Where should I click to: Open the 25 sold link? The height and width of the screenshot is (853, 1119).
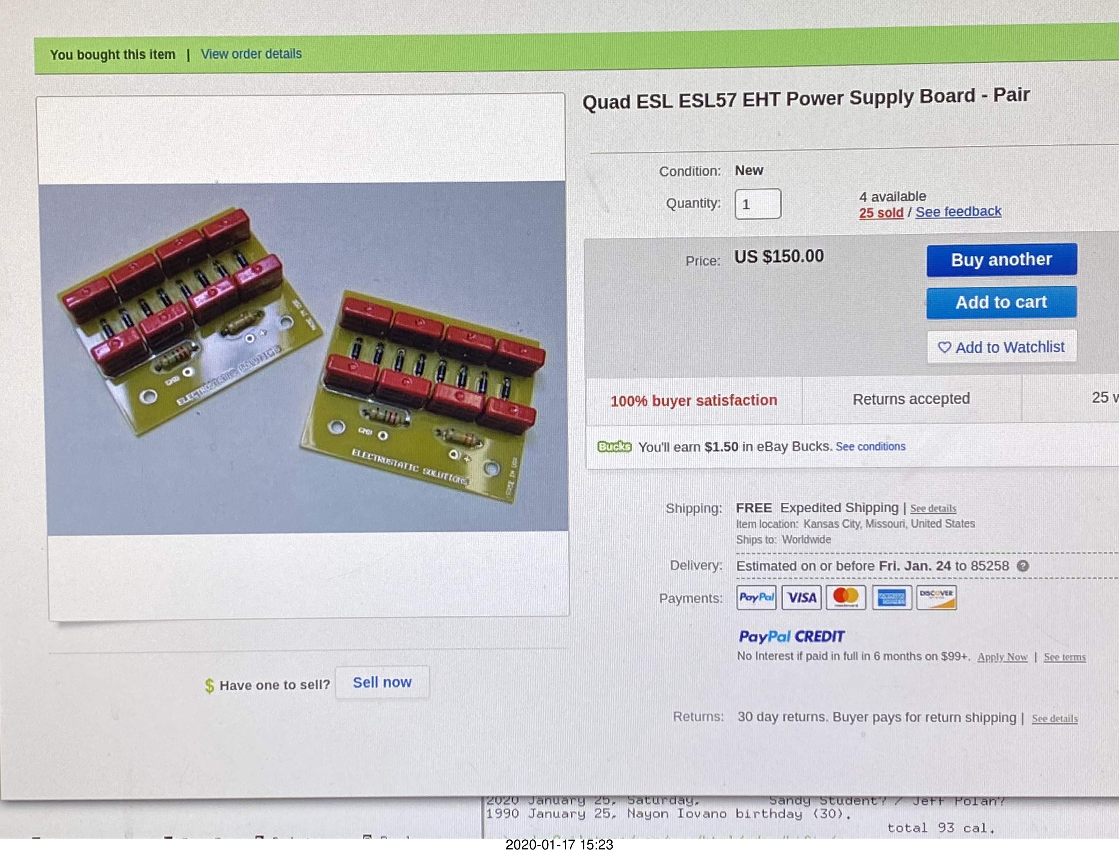coord(881,213)
